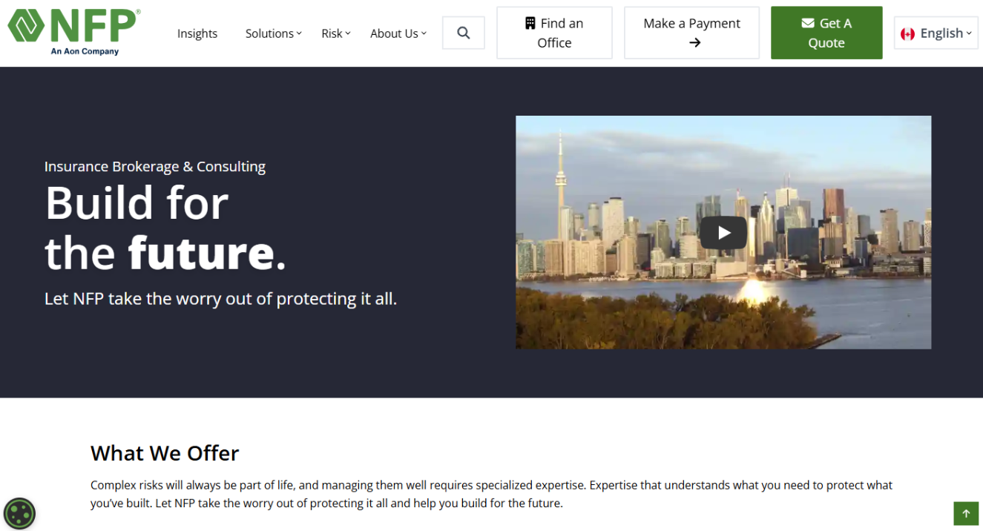Click the building icon in Find an Office

pos(530,24)
